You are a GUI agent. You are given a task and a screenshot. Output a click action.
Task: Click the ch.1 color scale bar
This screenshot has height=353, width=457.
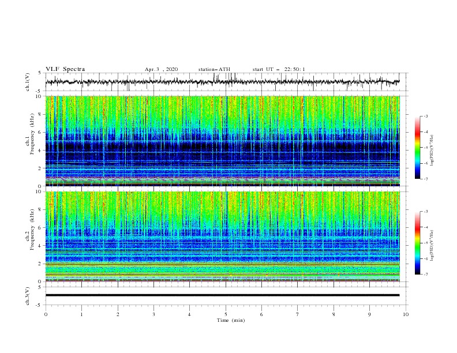417,148
